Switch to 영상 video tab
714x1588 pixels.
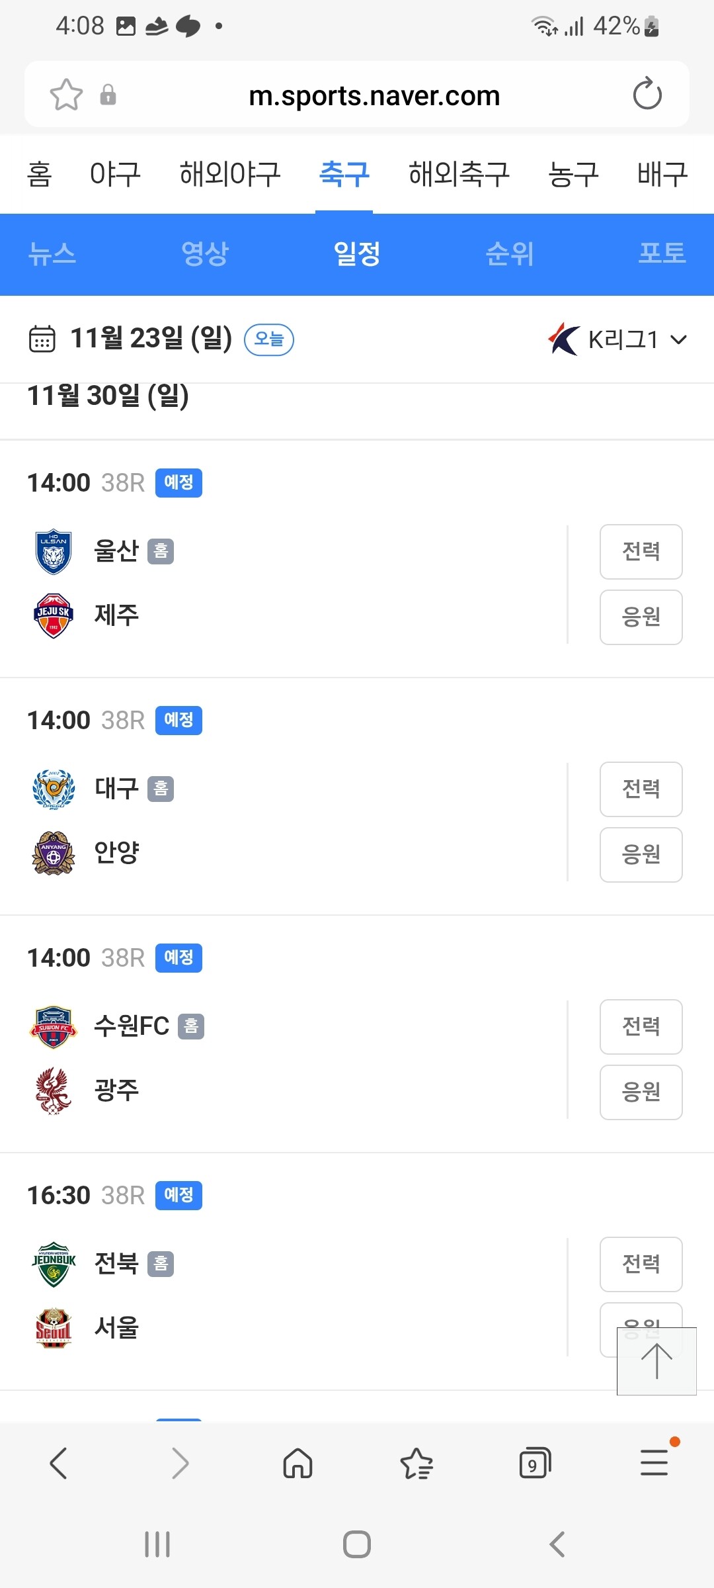tap(204, 253)
